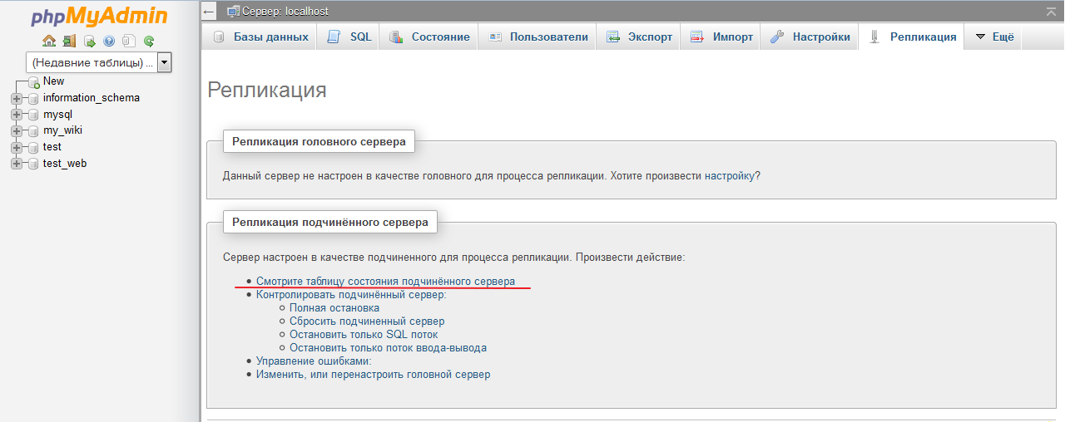Viewport: 1065px width, 422px height.
Task: Open the Экспорт tab
Action: coord(638,37)
